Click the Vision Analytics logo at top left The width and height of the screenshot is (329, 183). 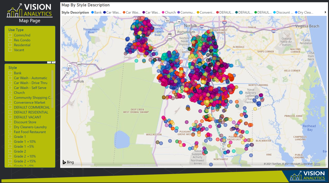click(29, 10)
